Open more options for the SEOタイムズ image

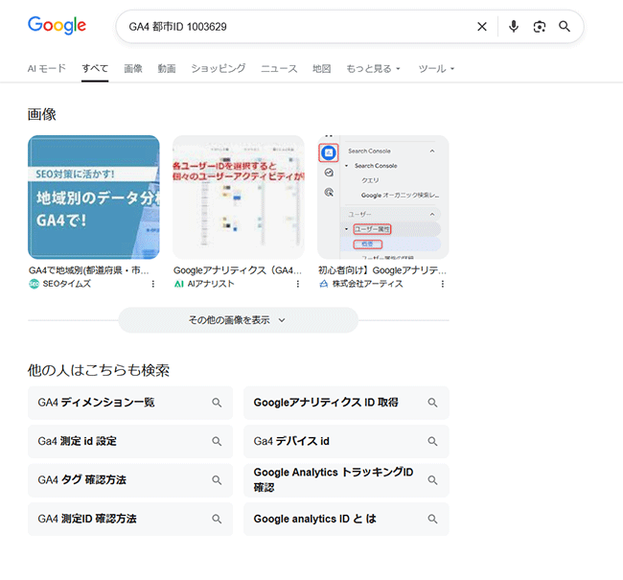click(x=153, y=284)
